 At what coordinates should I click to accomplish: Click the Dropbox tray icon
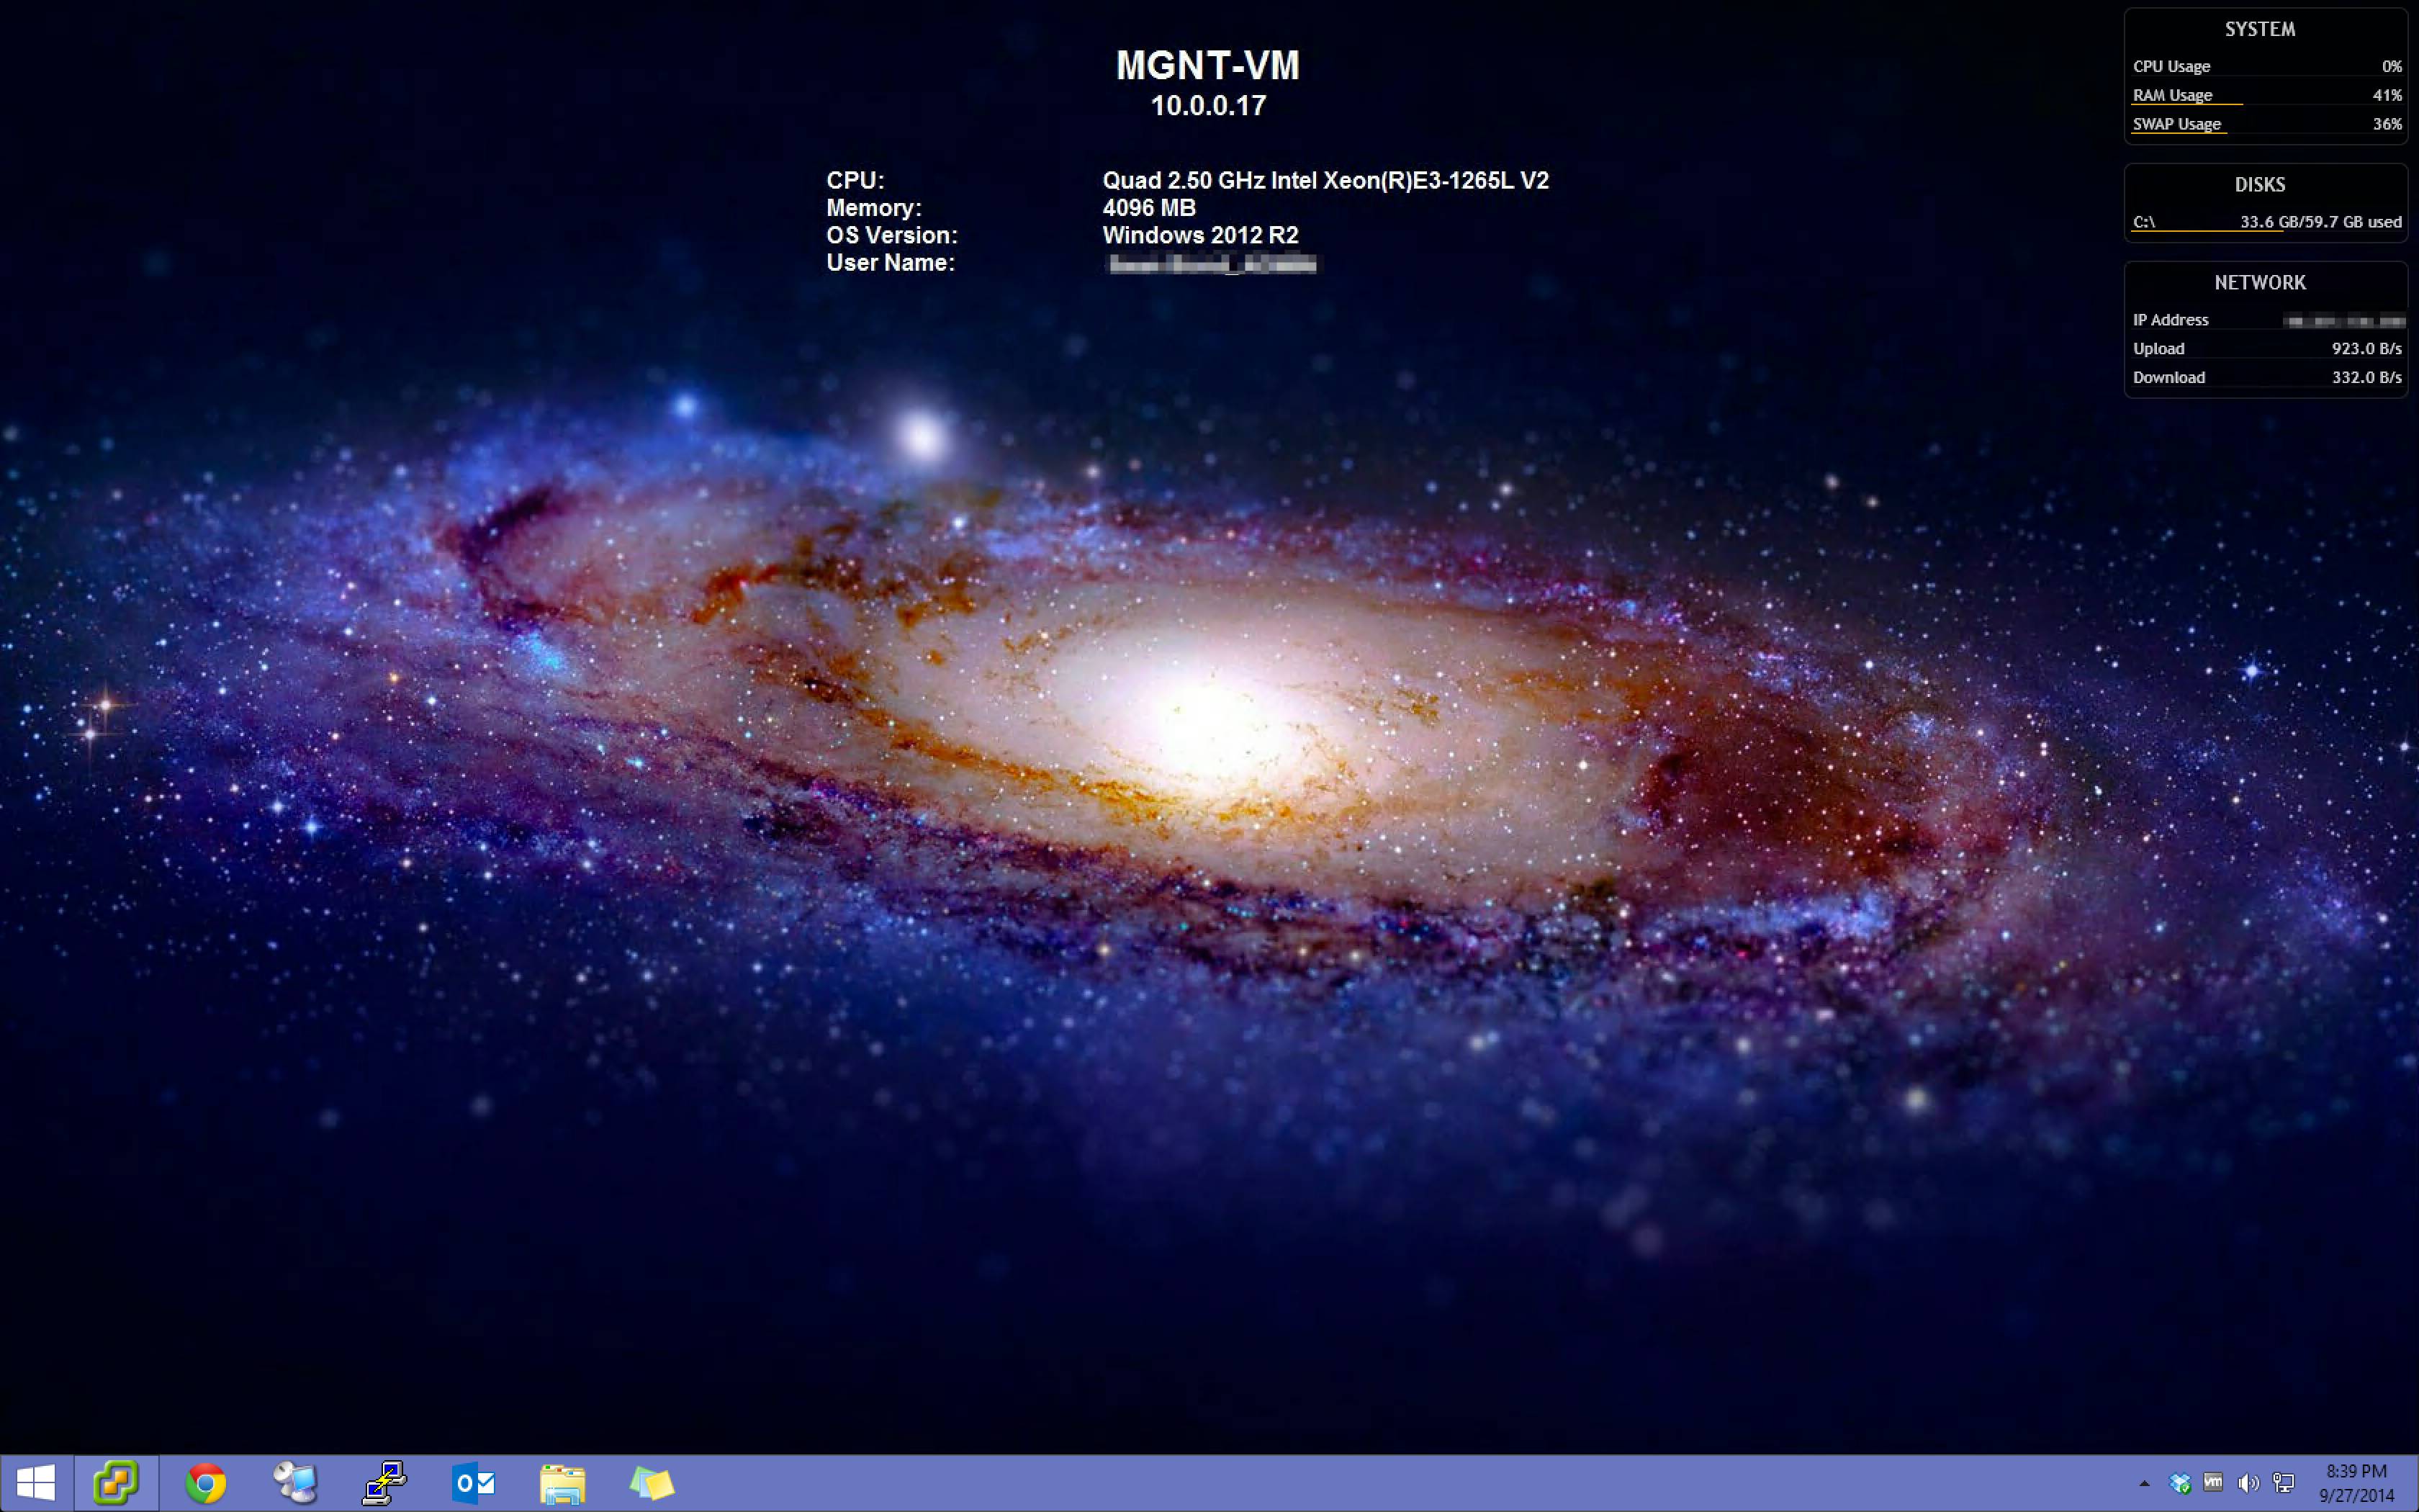pos(2180,1483)
